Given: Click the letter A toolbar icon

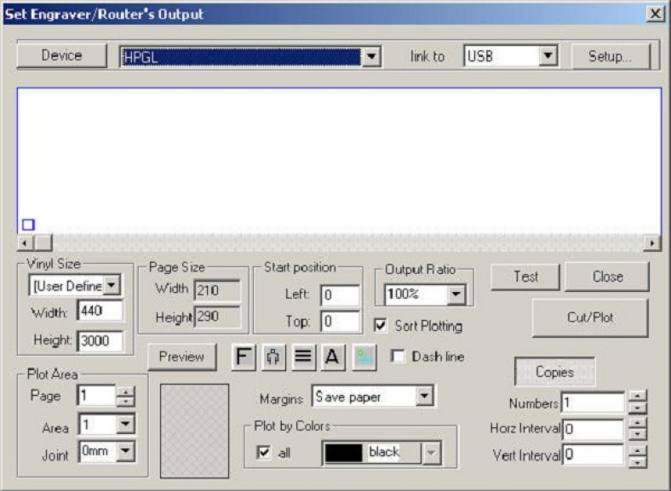Looking at the screenshot, I should pyautogui.click(x=333, y=357).
